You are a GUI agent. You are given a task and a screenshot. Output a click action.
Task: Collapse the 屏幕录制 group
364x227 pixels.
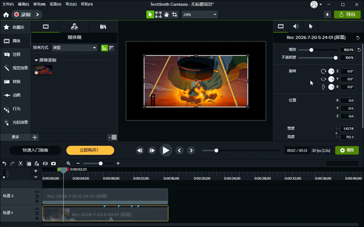[36, 60]
